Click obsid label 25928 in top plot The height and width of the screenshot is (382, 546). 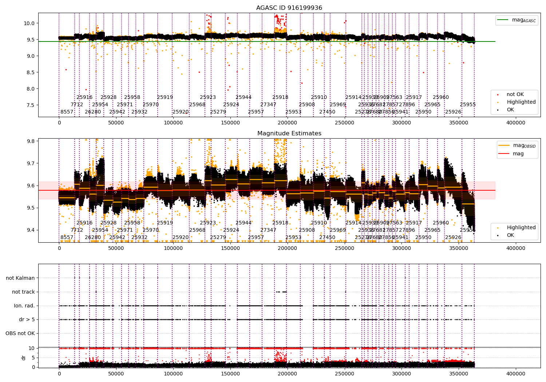click(108, 98)
